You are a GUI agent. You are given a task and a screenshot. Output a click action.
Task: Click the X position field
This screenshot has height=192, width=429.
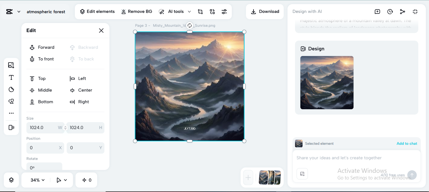(45, 148)
